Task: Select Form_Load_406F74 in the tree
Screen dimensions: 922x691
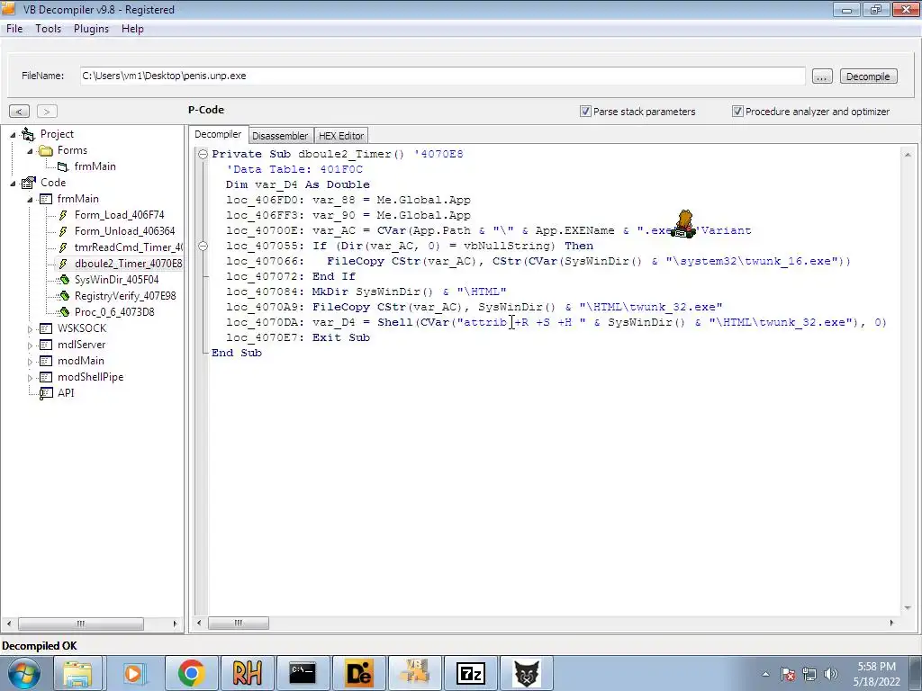Action: click(x=120, y=215)
